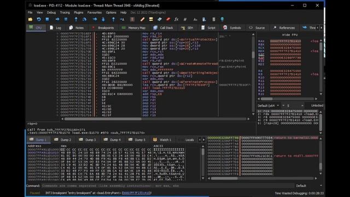Image resolution: width=350 pixels, height=197 pixels.
Task: Adjust the argument count stepper showing 5
Action: [292, 106]
